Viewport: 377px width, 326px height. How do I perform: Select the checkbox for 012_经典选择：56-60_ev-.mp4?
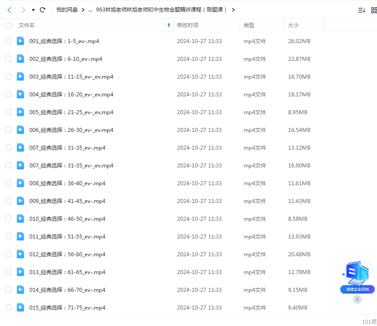pyautogui.click(x=8, y=254)
